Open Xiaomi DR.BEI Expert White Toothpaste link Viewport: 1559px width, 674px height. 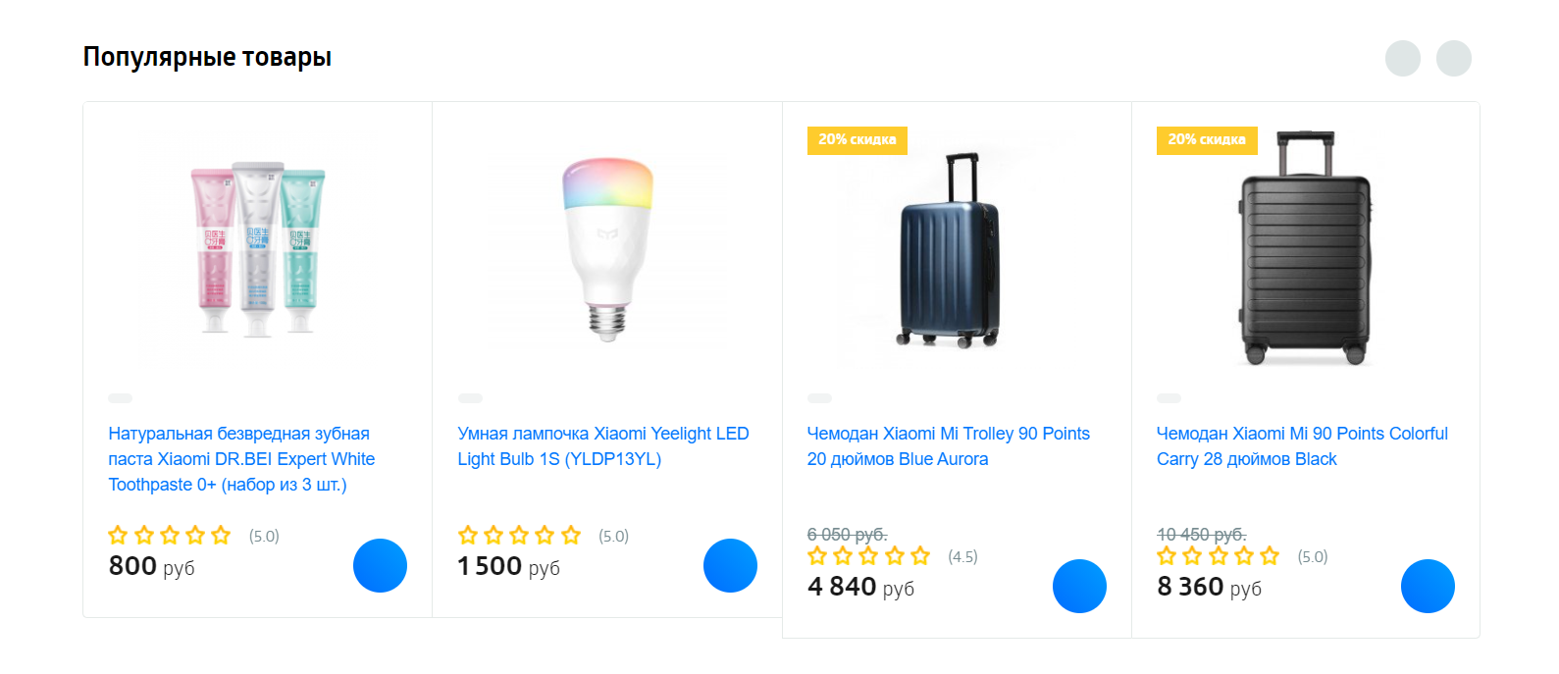pos(241,459)
